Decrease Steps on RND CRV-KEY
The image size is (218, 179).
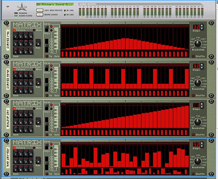point(202,146)
